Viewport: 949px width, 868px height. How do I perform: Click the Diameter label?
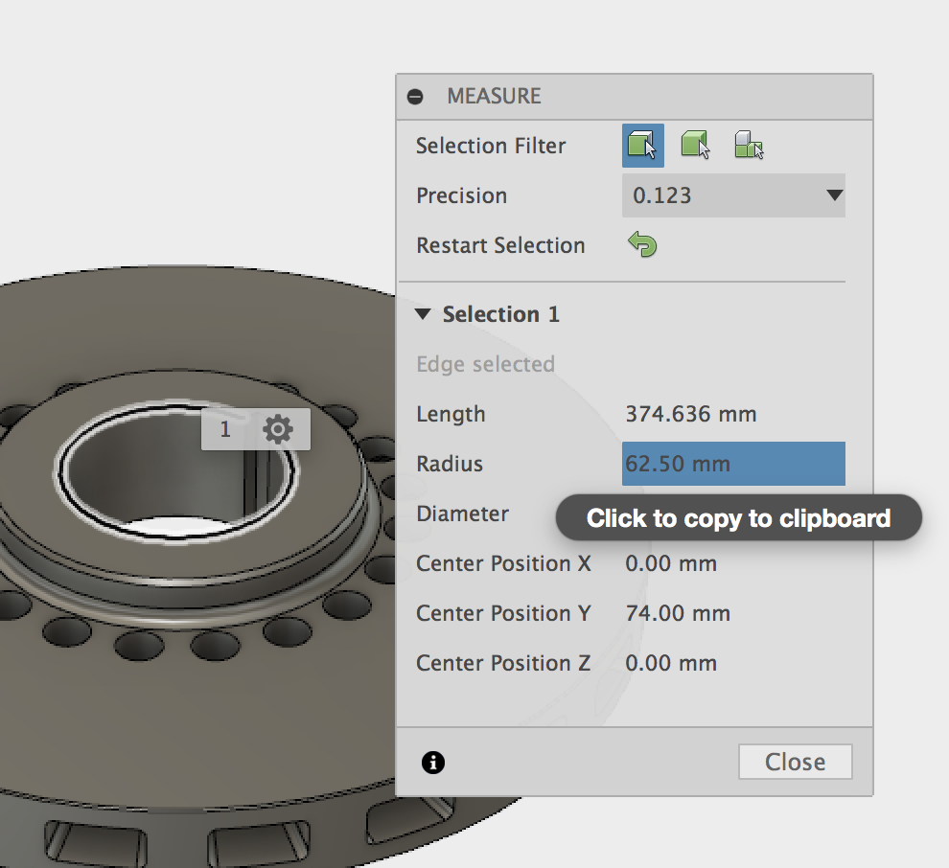(x=462, y=514)
